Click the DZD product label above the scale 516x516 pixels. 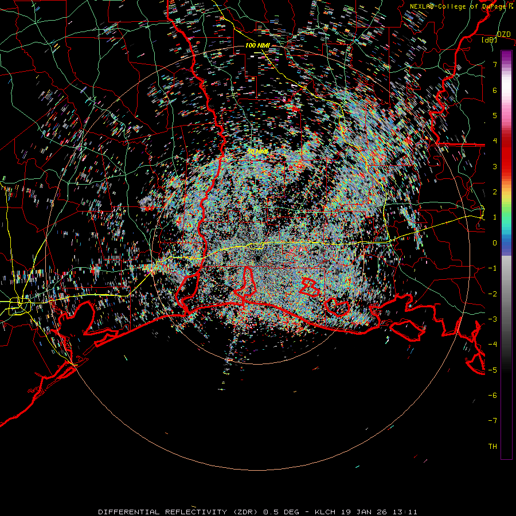(503, 34)
